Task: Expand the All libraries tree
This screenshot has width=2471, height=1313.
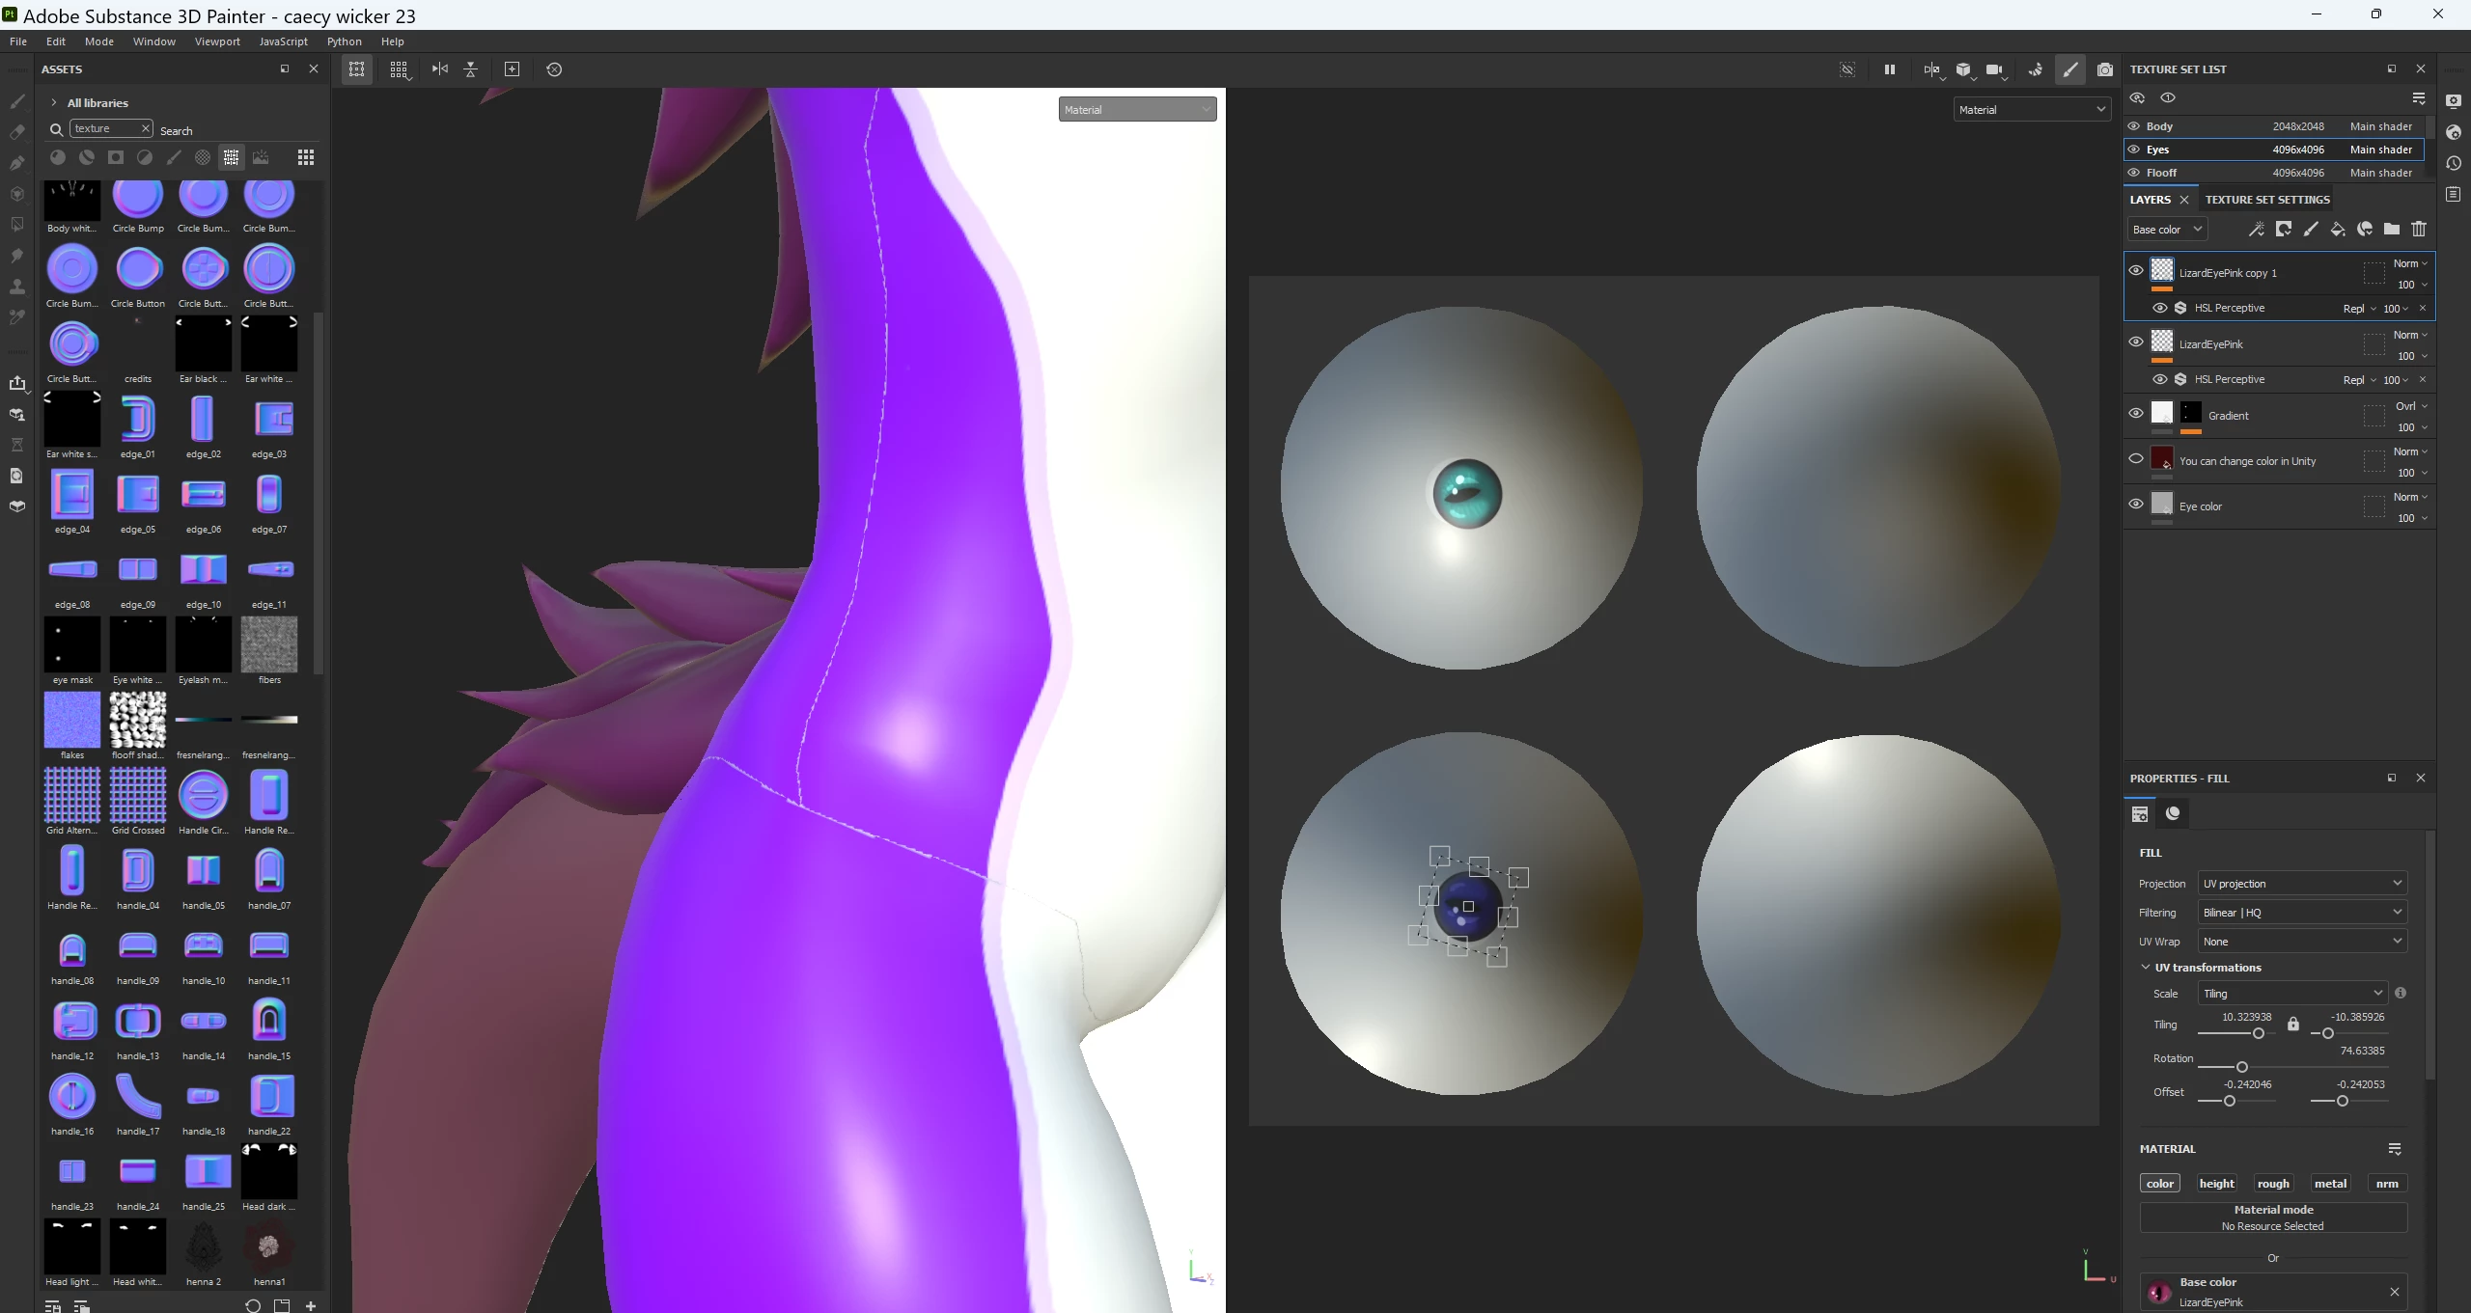Action: 54,103
